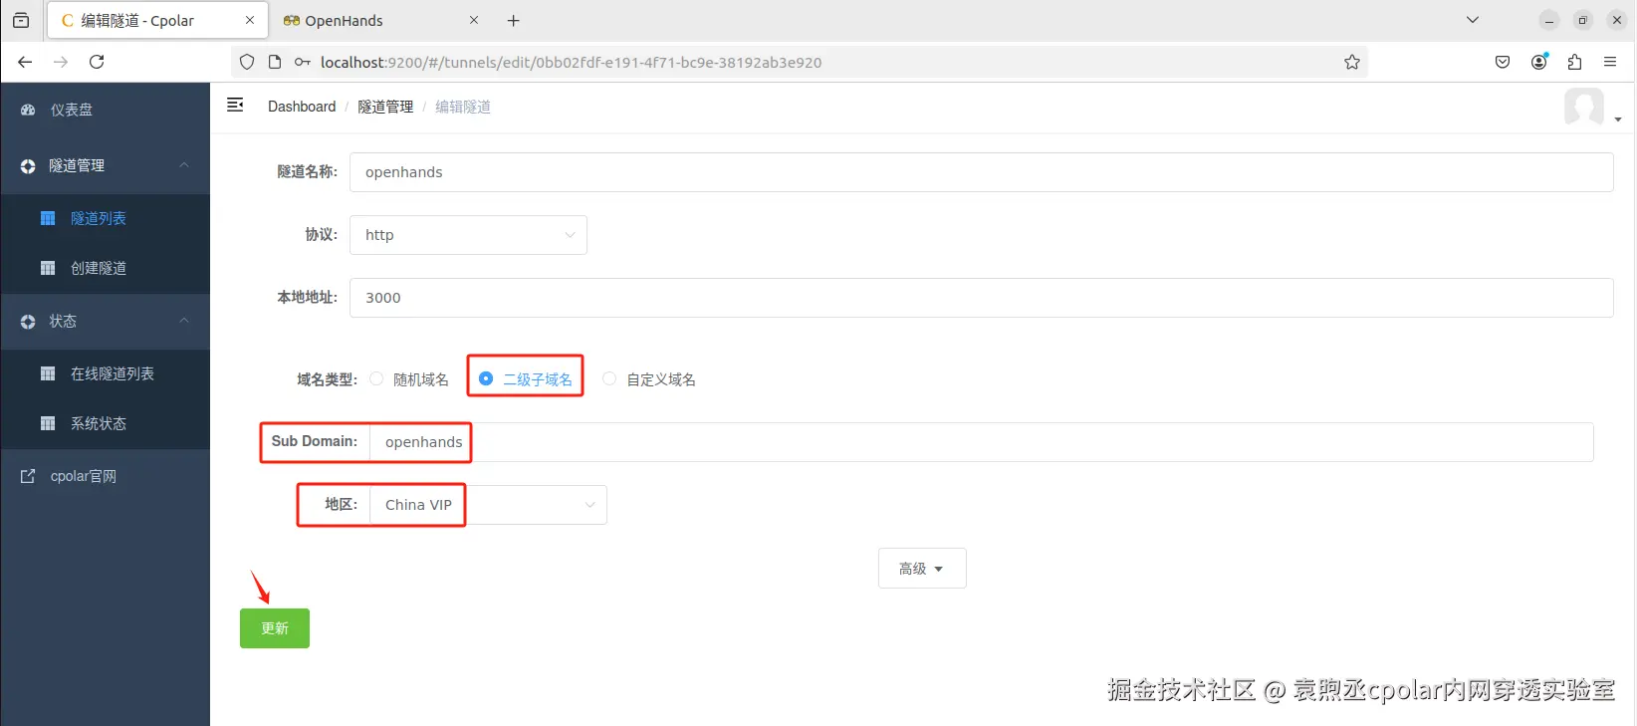
Task: Reload the page with refresh icon
Action: tap(97, 62)
